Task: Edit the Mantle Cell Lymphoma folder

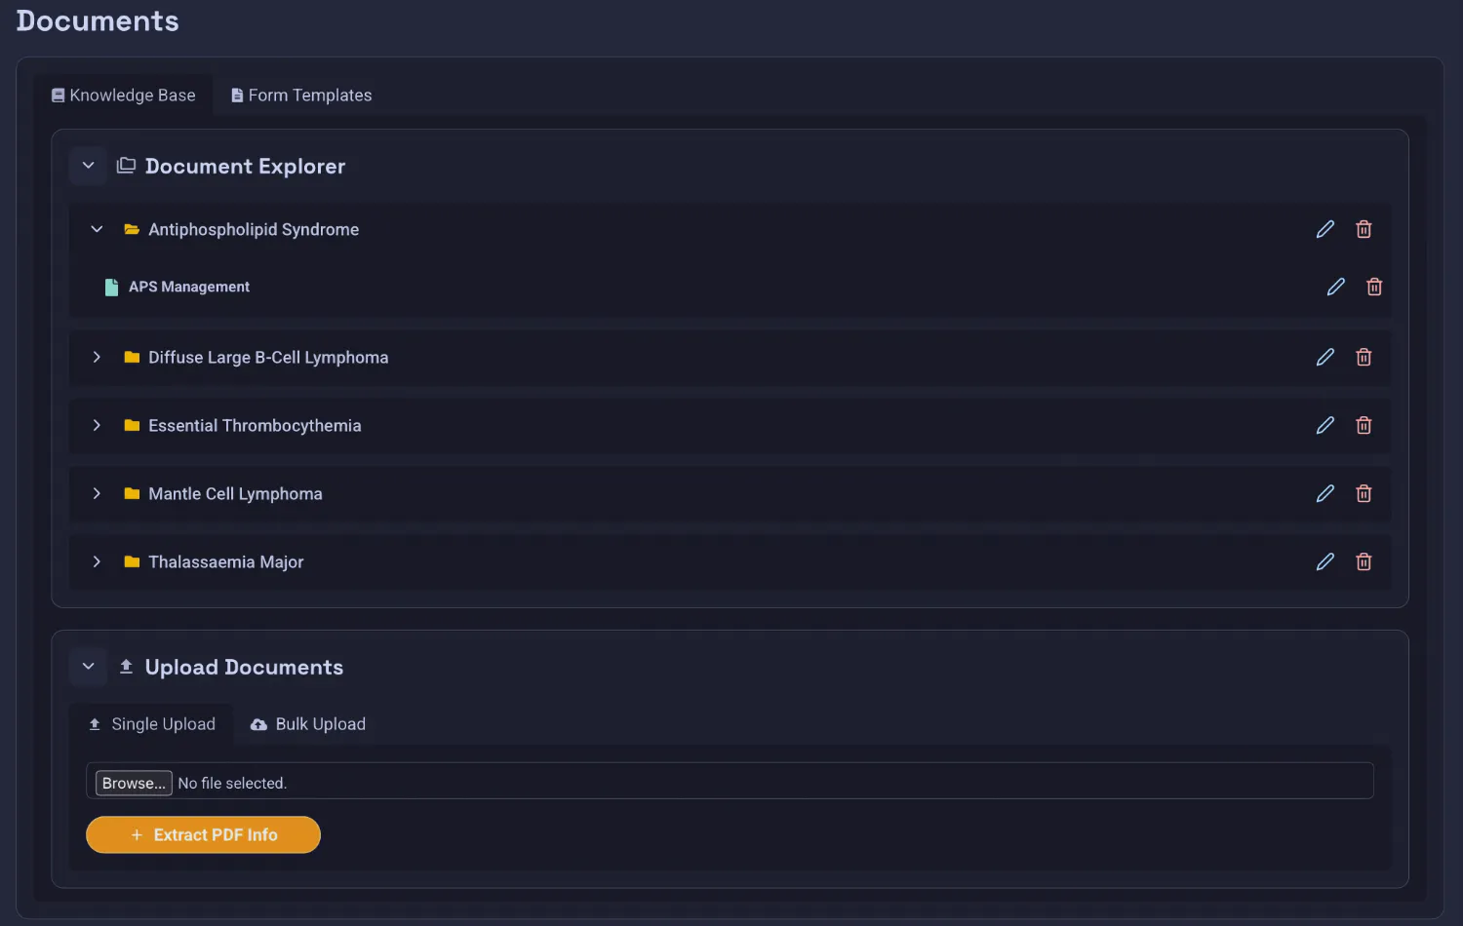Action: coord(1325,493)
